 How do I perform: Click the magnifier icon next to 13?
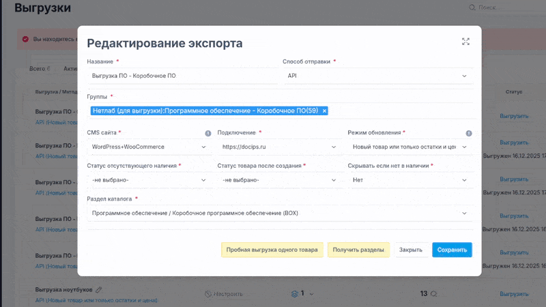coord(433,293)
